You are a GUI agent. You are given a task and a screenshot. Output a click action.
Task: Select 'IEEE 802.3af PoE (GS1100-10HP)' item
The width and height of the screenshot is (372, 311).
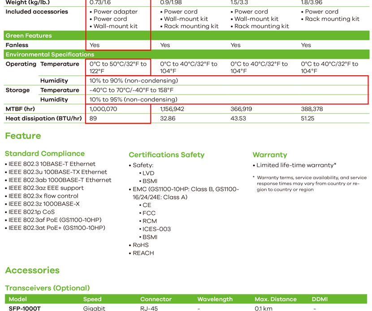tap(55, 220)
